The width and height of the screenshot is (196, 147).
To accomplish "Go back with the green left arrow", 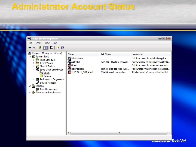I will (x=30, y=48).
